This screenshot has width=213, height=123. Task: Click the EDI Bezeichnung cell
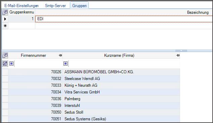124,19
